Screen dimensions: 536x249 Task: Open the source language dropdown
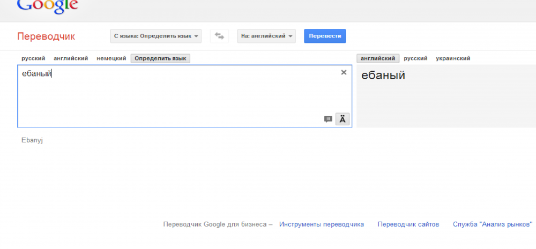click(156, 36)
